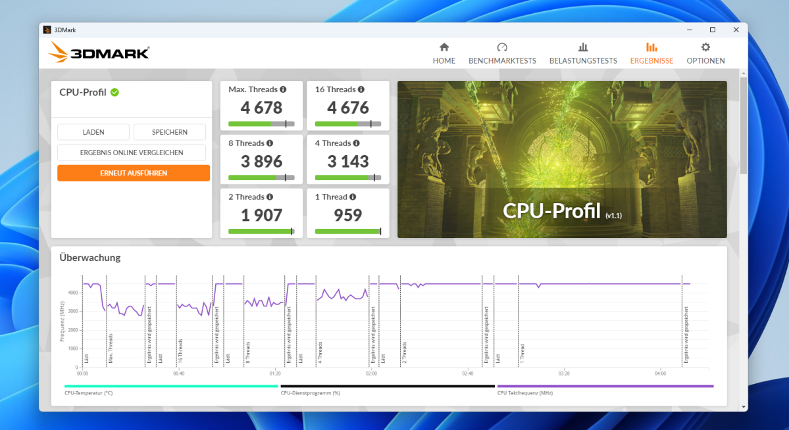
Task: Click the 4 Threads score bar
Action: coord(347,178)
